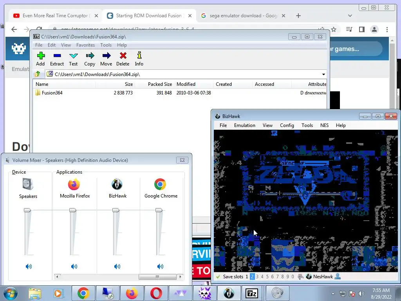Viewport: 401px width, 301px height.
Task: Select BizHawk save slot 0
Action: (293, 277)
